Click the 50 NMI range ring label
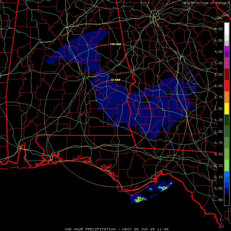Image resolution: width=231 pixels, height=231 pixels. [115, 80]
